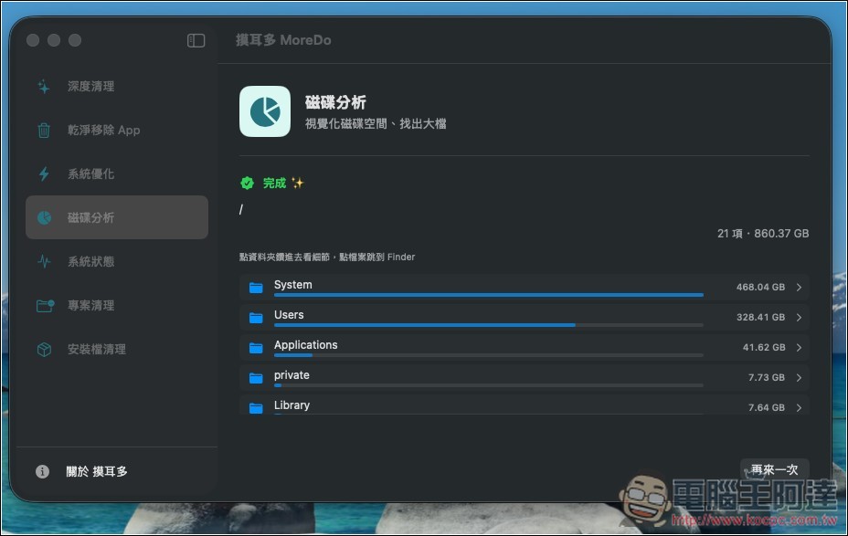Viewport: 848px width, 536px height.
Task: Click the info icon beside 關於 摸耳多
Action: 42,472
